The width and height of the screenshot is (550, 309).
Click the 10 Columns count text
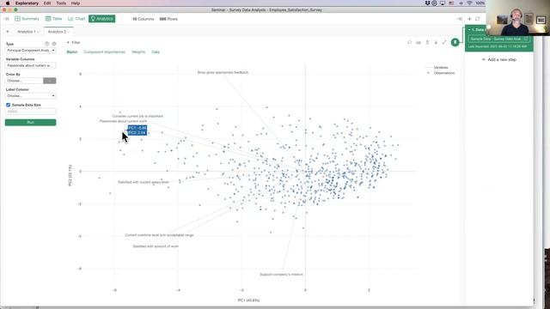click(143, 19)
